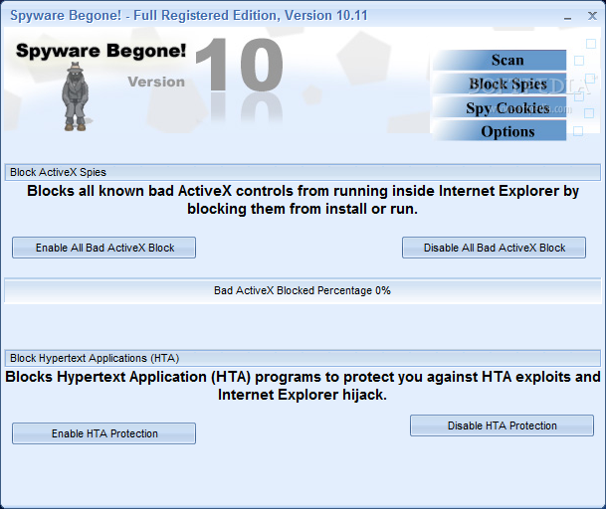The image size is (606, 509).
Task: Open the Scan section
Action: tap(500, 61)
